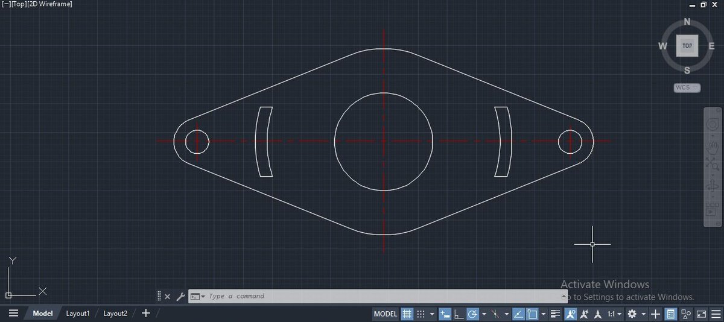Click the Clean Screen icon
This screenshot has height=322, width=724.
[701, 314]
